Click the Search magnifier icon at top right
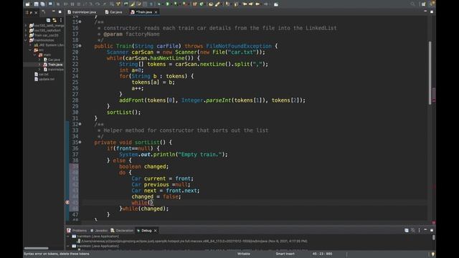The width and height of the screenshot is (459, 258). pyautogui.click(x=413, y=4)
